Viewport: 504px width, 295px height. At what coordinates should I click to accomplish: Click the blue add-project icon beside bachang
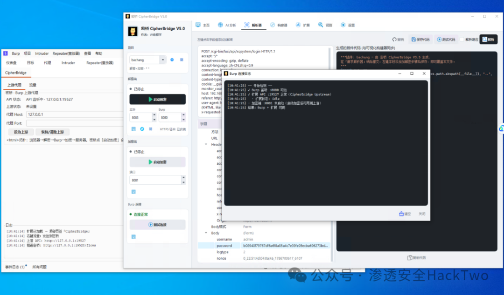click(x=172, y=60)
